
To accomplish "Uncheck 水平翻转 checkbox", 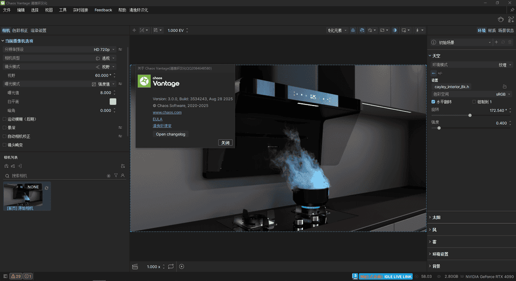I will tap(433, 102).
